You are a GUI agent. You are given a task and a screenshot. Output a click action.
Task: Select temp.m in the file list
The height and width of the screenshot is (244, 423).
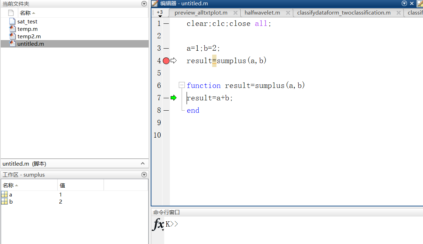[27, 29]
